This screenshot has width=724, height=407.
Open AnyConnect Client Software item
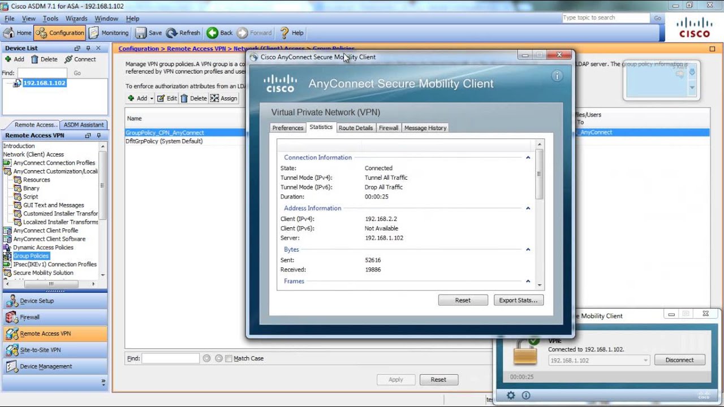(44, 239)
